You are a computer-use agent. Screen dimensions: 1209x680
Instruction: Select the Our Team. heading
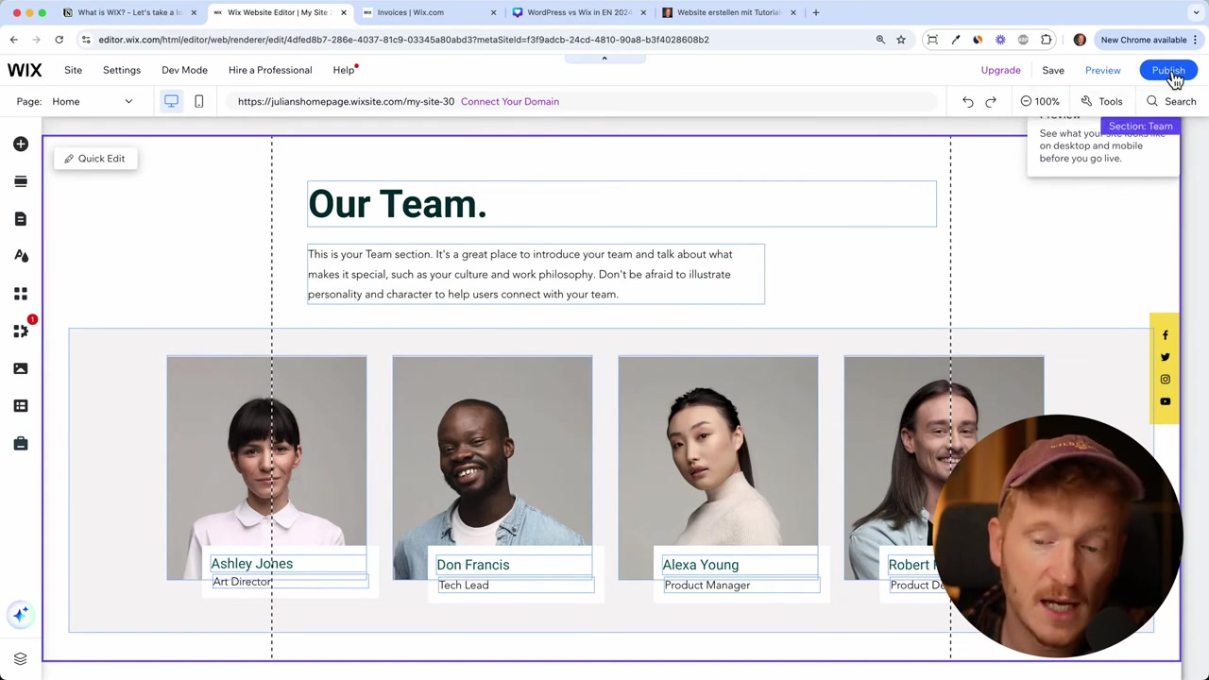[x=622, y=204]
